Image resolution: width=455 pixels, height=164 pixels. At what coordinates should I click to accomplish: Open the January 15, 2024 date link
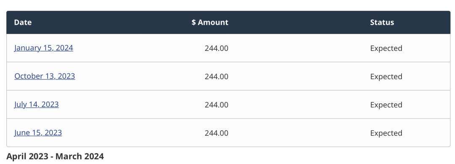point(43,48)
